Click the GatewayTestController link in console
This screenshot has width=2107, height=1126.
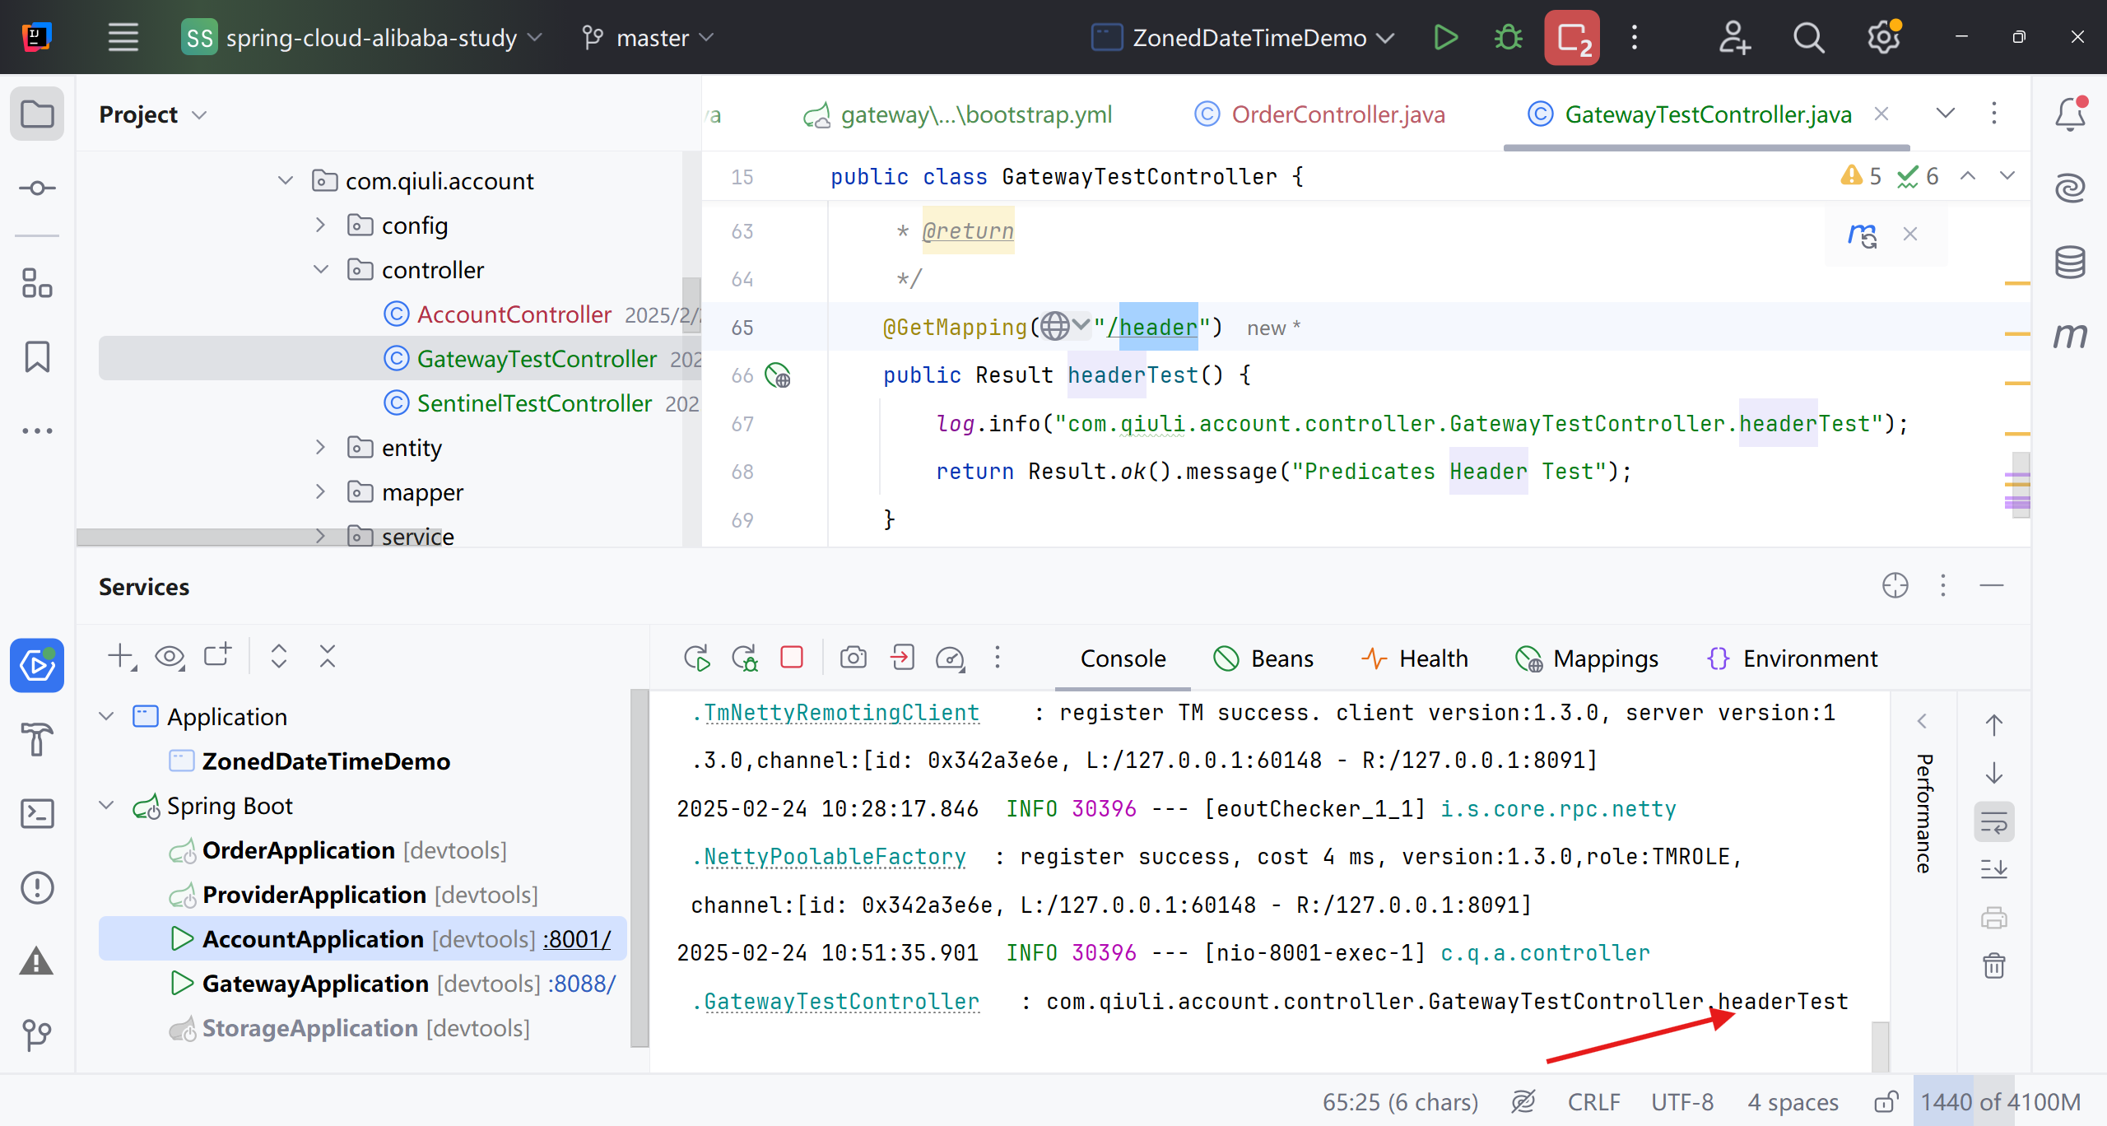click(x=841, y=1002)
